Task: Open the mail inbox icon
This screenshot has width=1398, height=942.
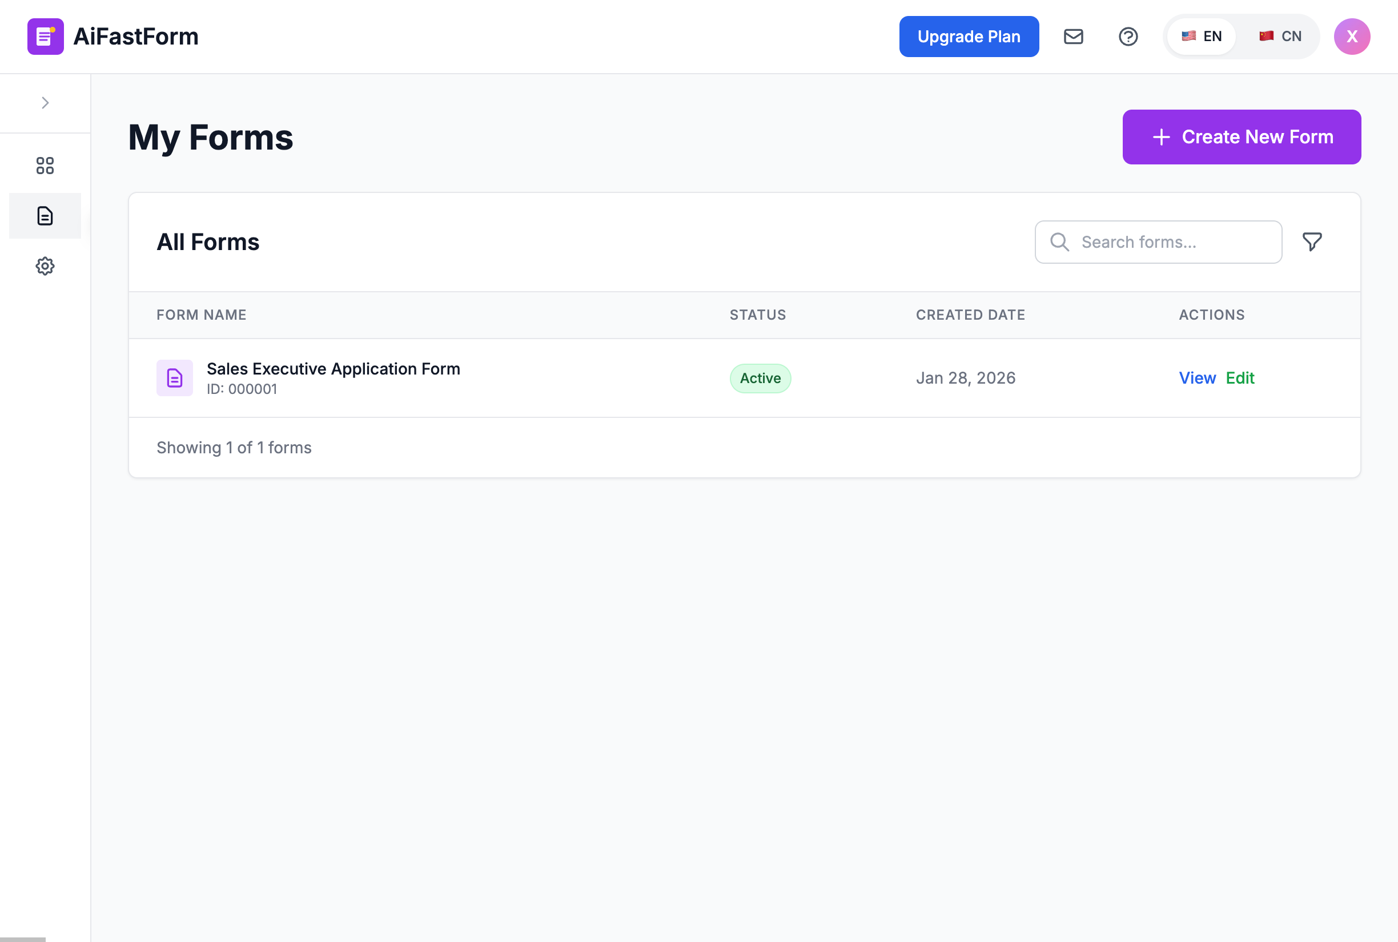Action: tap(1073, 37)
